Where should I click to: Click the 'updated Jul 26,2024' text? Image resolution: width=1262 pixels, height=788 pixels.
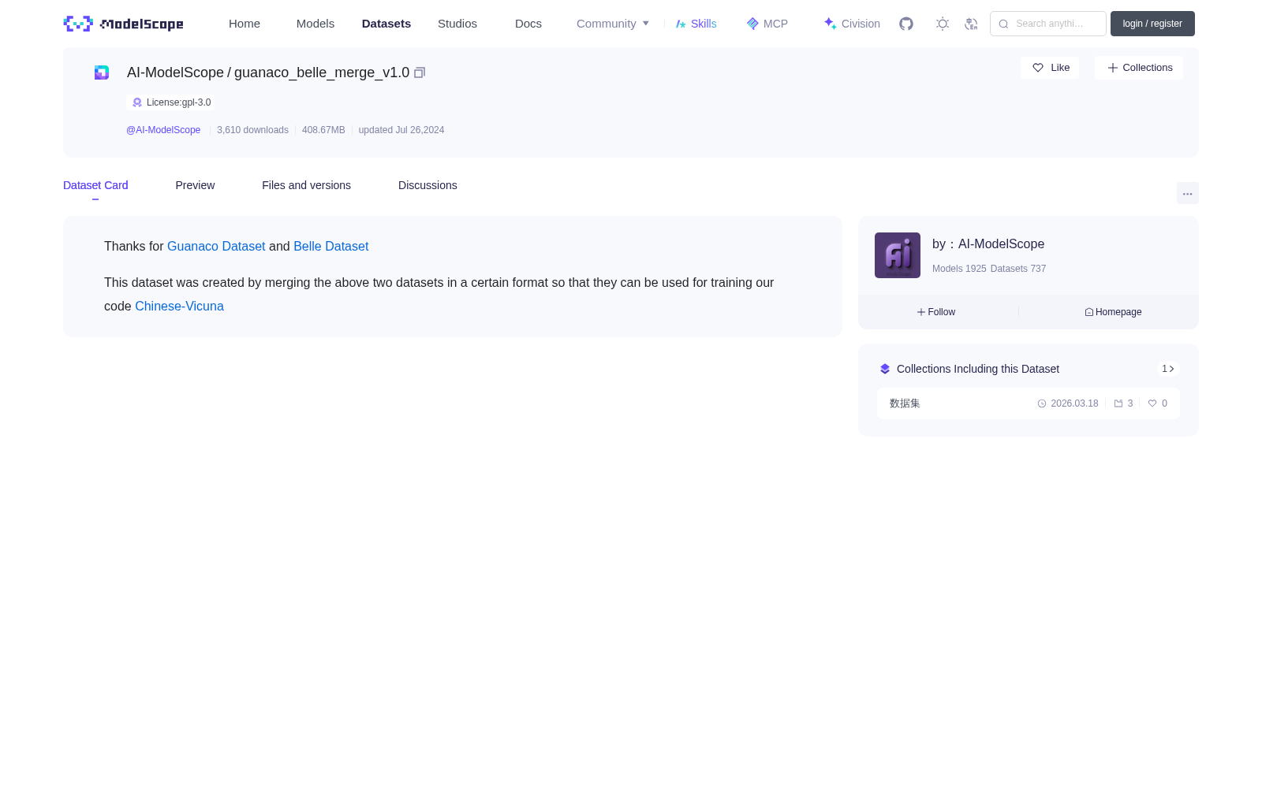pyautogui.click(x=401, y=130)
